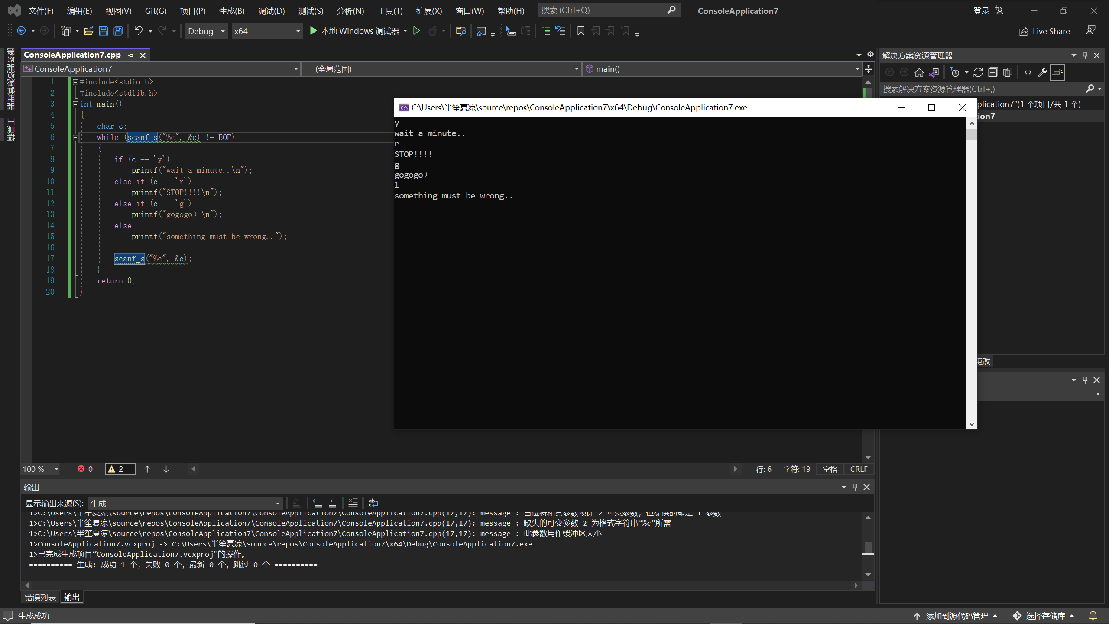Click 添加到源代码管理 in the status bar
Image resolution: width=1109 pixels, height=624 pixels.
[956, 616]
